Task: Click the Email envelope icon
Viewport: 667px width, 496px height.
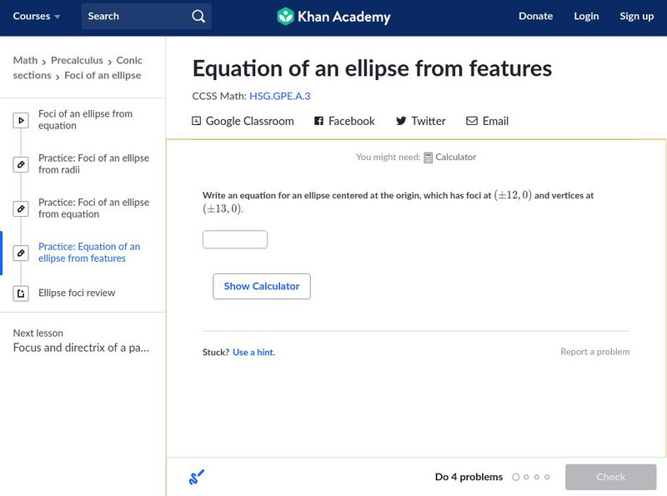Action: pyautogui.click(x=472, y=121)
